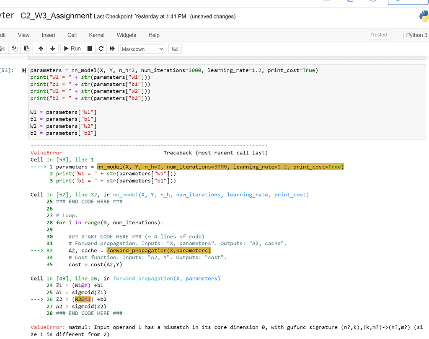Move the selected cell up
The image size is (429, 339).
pos(41,49)
